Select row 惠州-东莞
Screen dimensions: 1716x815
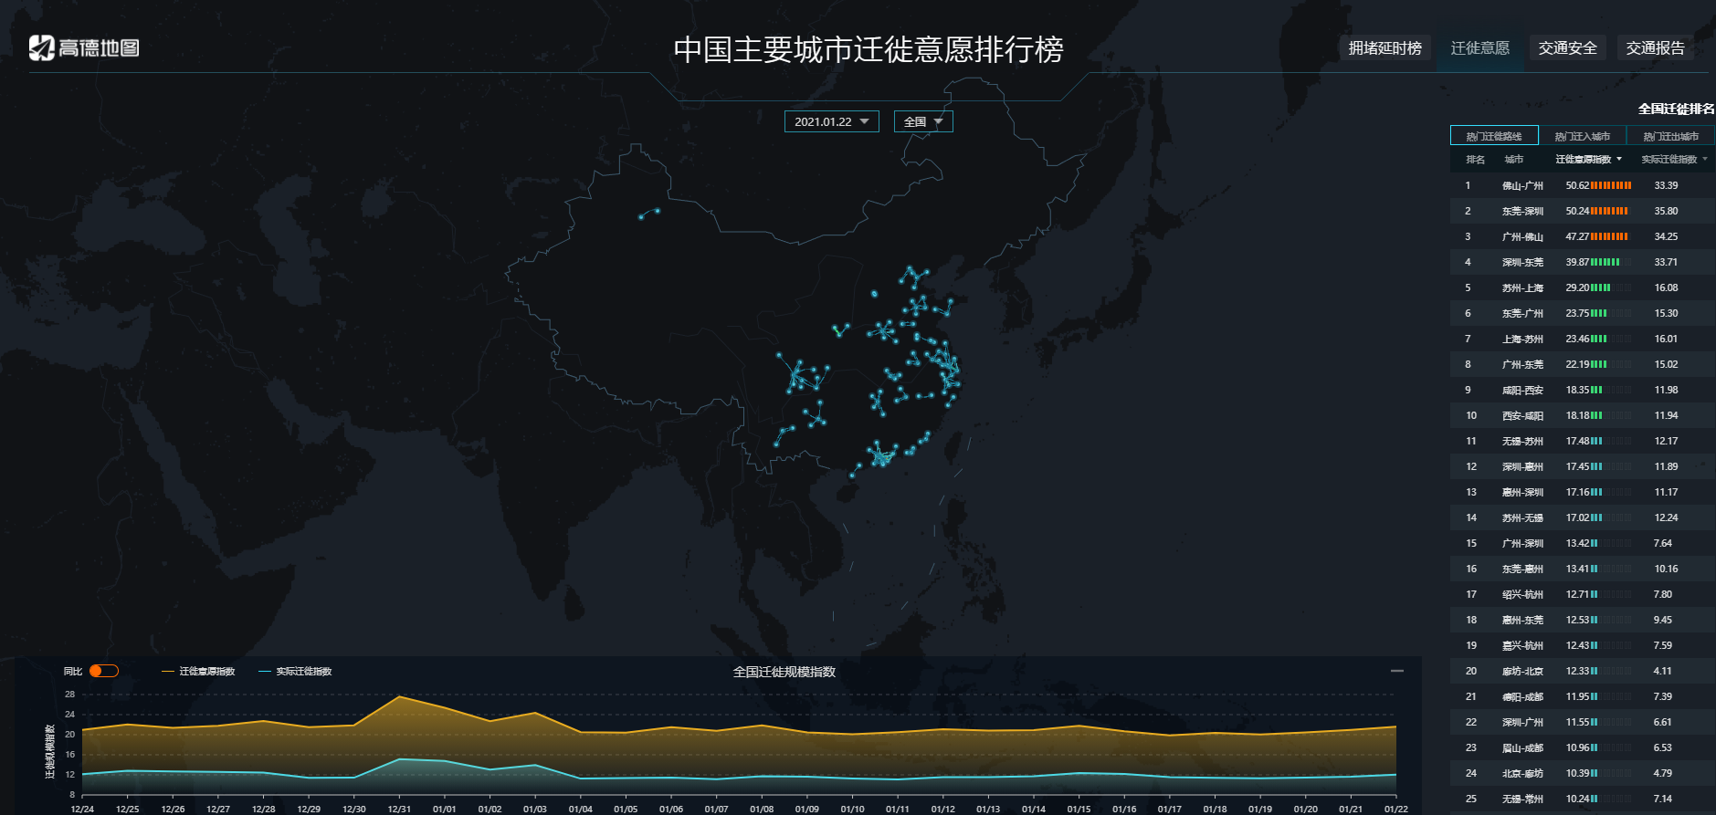1583,620
